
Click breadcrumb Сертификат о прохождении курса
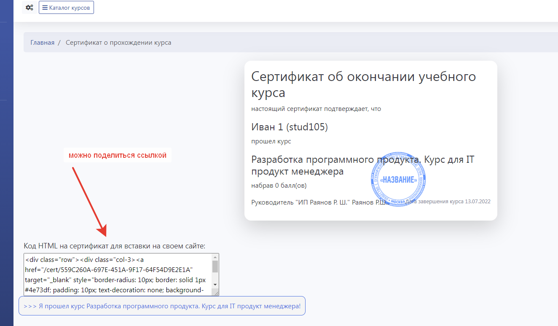[118, 43]
